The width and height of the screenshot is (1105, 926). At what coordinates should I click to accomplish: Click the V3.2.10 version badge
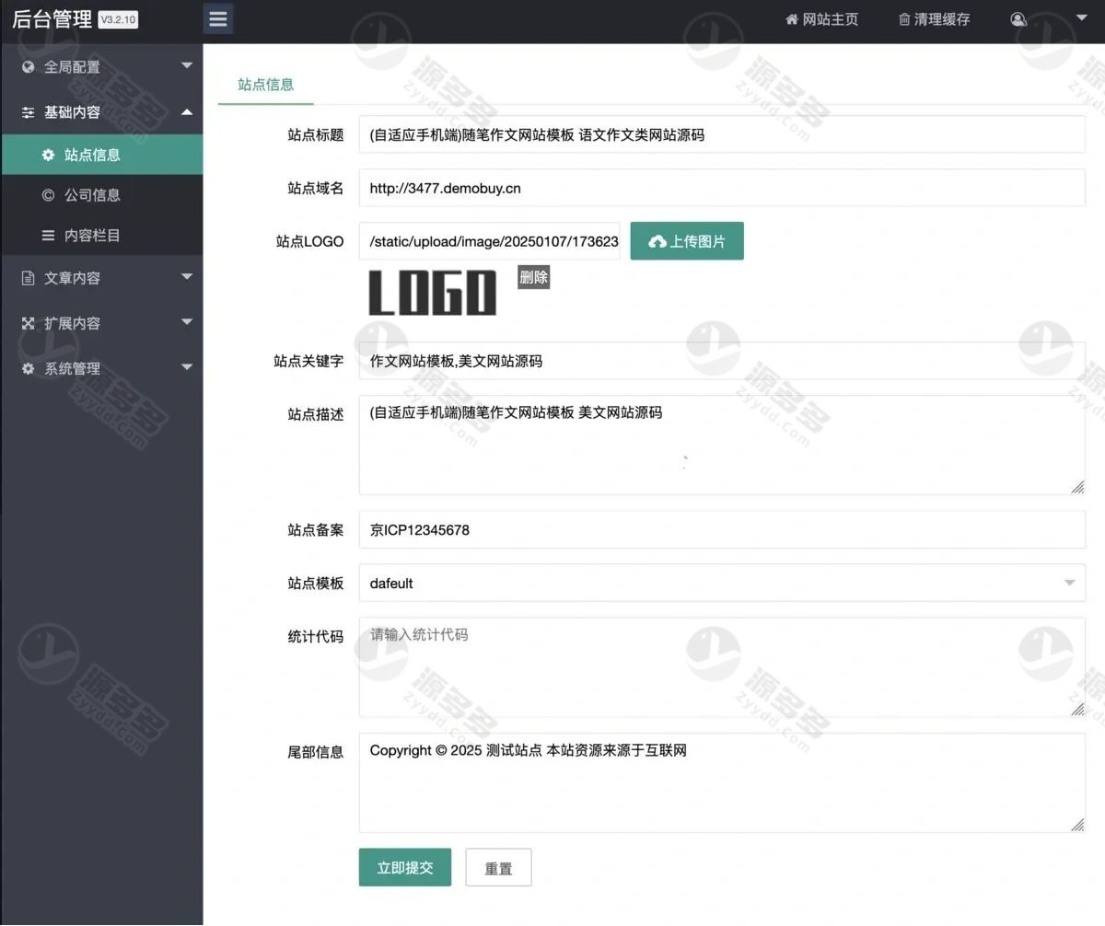pos(118,19)
